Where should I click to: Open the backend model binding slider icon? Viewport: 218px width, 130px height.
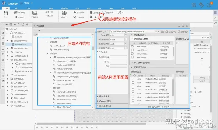(101, 17)
